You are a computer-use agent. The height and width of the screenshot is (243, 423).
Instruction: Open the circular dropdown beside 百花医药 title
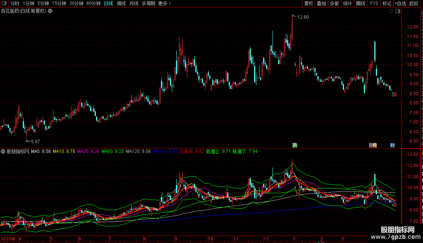coord(50,11)
